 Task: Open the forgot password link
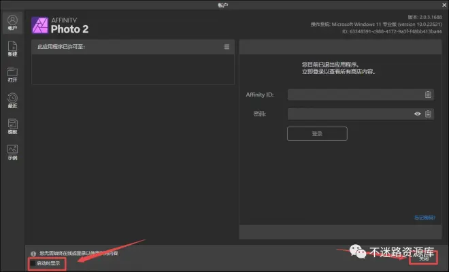pos(425,218)
